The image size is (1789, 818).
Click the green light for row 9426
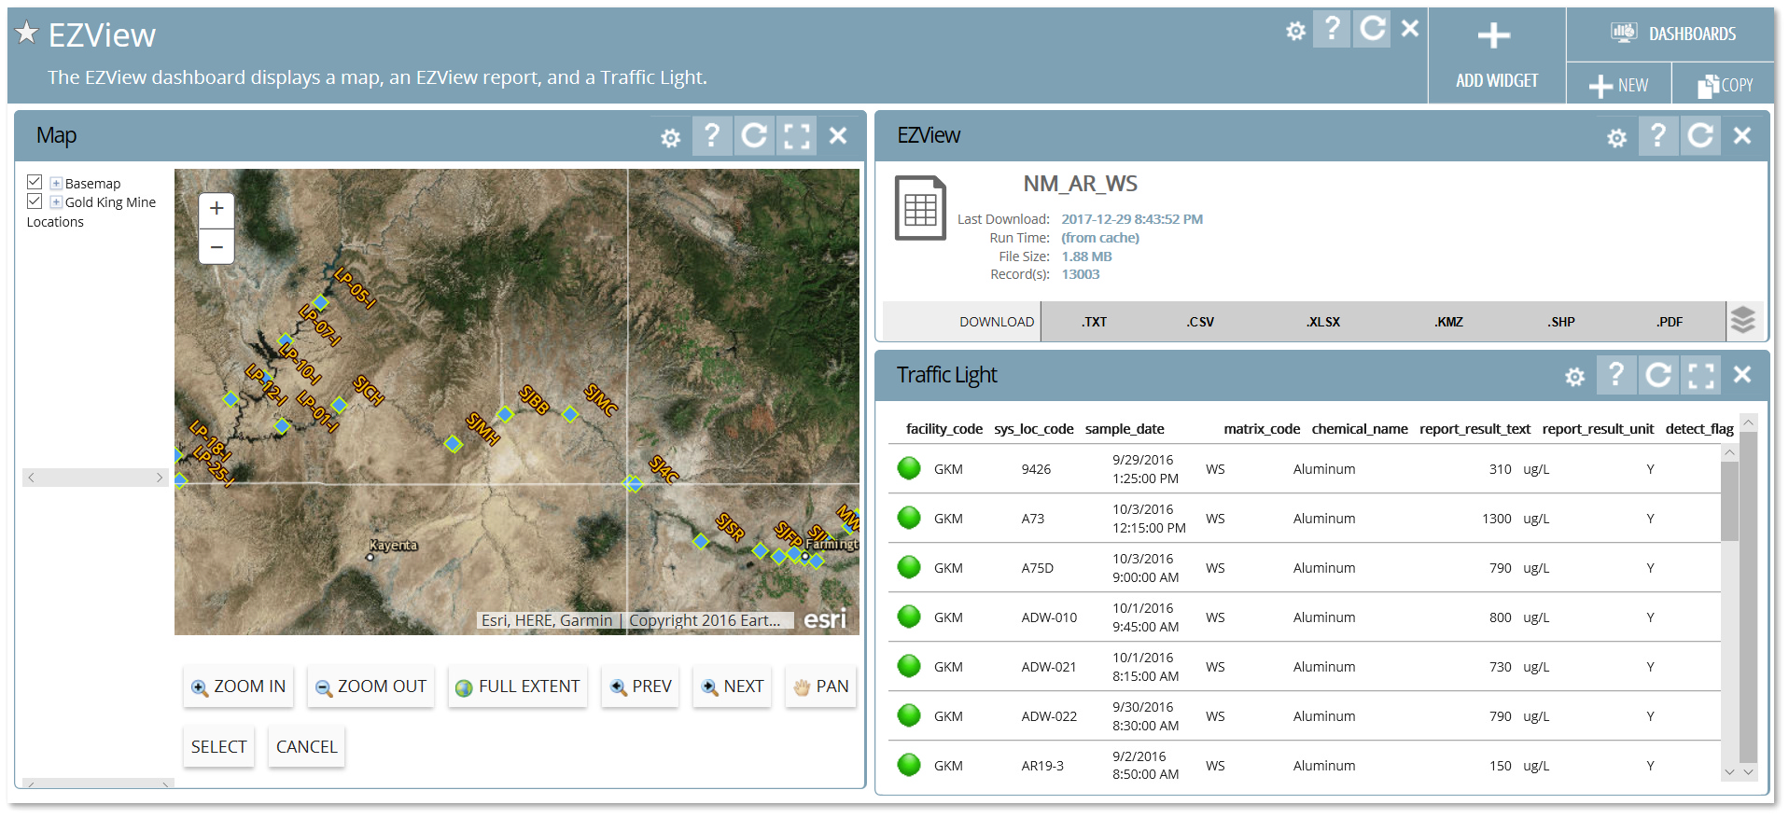[x=909, y=468]
